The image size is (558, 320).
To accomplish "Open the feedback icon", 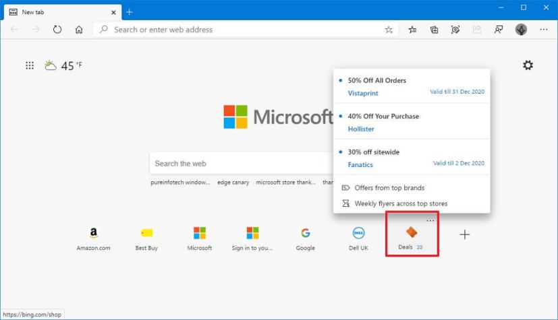I will coord(499,30).
